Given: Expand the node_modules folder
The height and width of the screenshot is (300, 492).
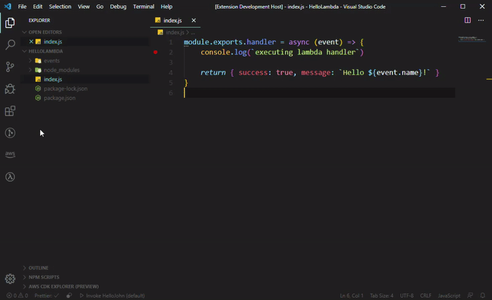Looking at the screenshot, I should [30, 70].
